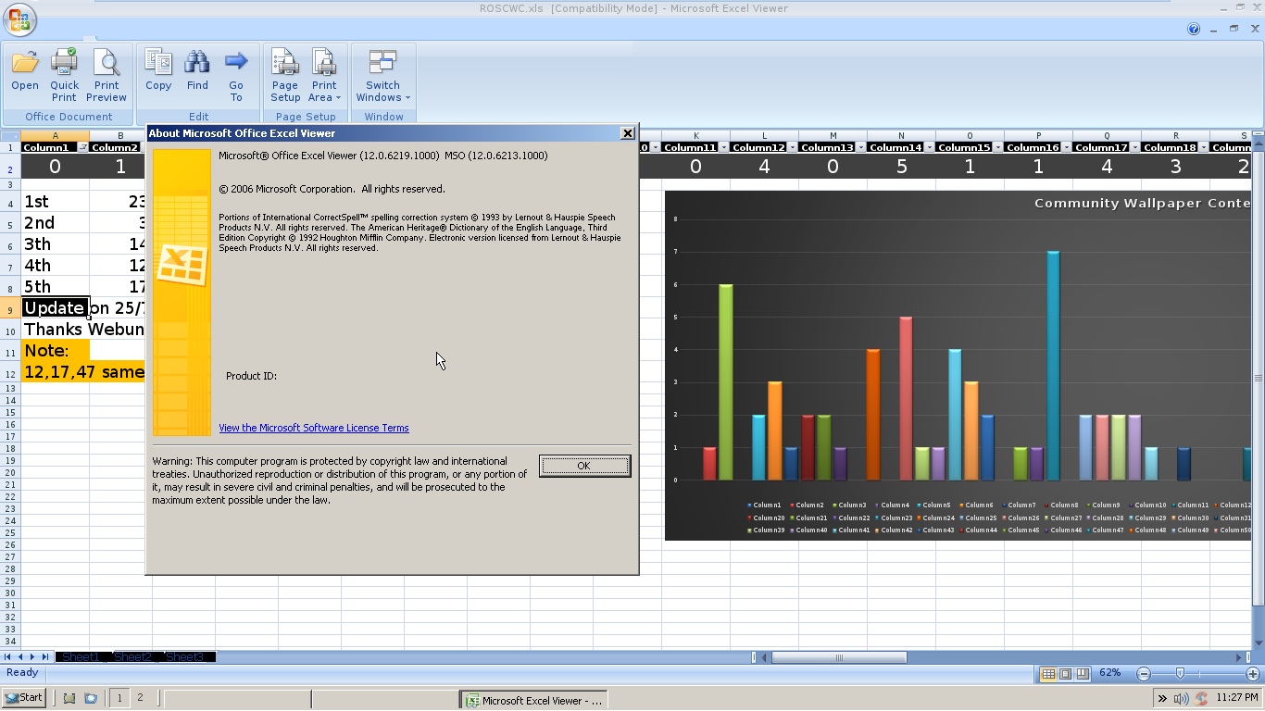Launch Print Preview
Image resolution: width=1265 pixels, height=711 pixels.
click(x=106, y=74)
